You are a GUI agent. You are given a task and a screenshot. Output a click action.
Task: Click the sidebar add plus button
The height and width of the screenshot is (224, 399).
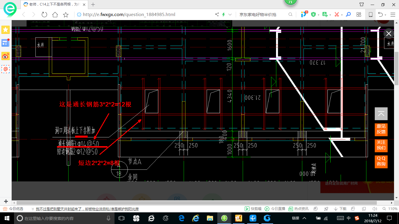point(6,201)
